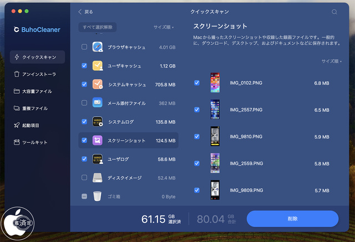
Task: Click the search magnifier icon
Action: click(x=334, y=12)
